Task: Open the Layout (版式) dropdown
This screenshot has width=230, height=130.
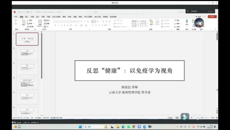Action: (x=47, y=20)
